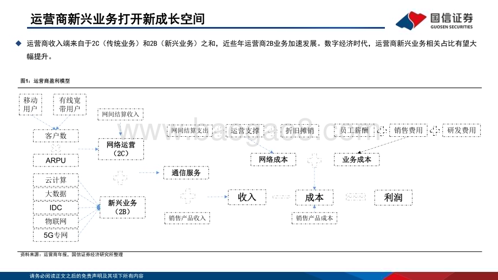Viewport: 498px width, 280px height.
Task: Select the 网间结算支出 box
Action: click(x=190, y=131)
